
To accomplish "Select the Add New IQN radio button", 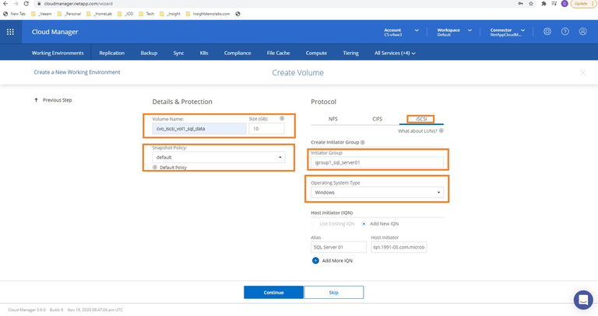I will [x=364, y=224].
